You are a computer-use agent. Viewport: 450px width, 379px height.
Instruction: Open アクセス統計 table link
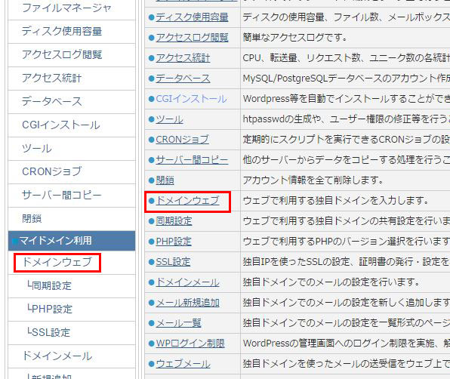coord(183,58)
